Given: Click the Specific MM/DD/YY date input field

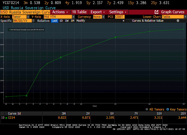Looking at the screenshot, I should (x=22, y=21).
